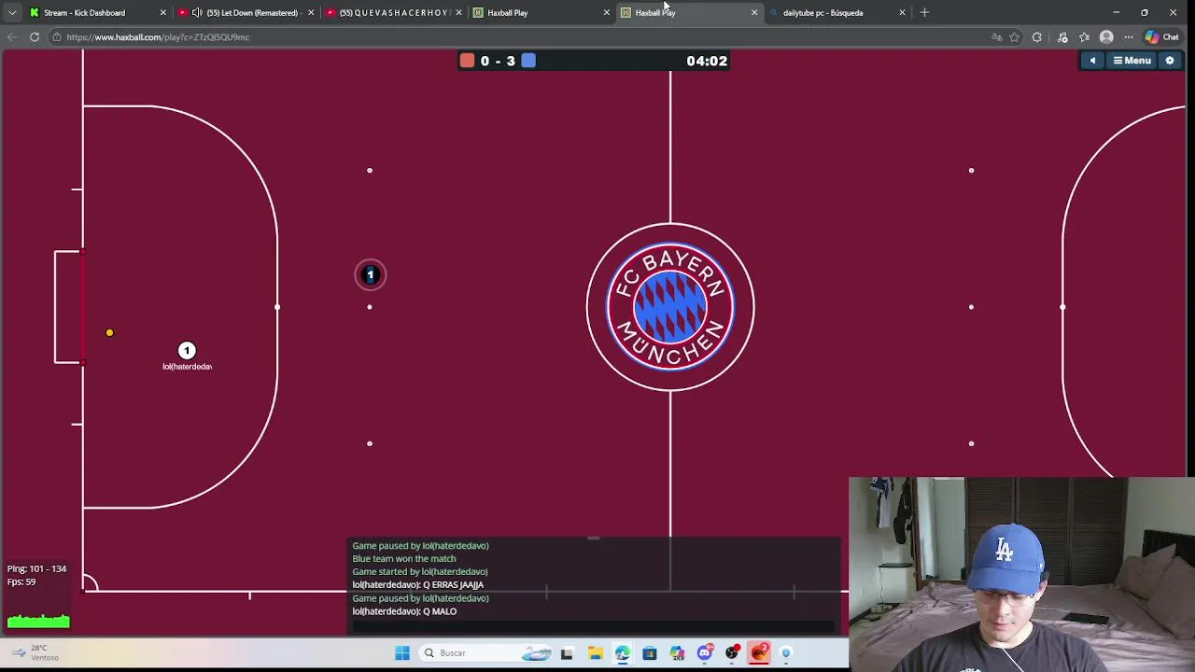Go back to previous page
The width and height of the screenshot is (1195, 672).
(12, 37)
